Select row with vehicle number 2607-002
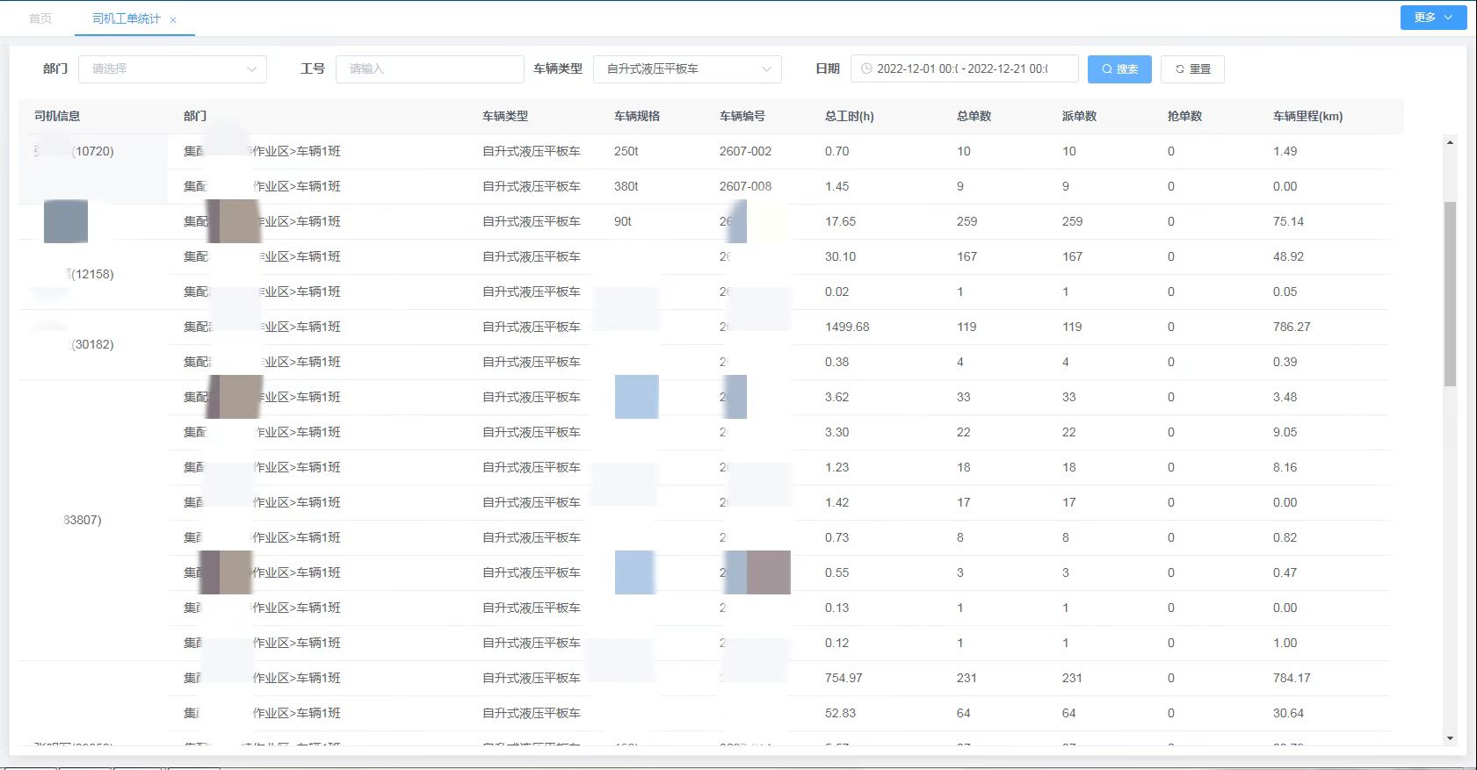The image size is (1477, 770). [745, 151]
